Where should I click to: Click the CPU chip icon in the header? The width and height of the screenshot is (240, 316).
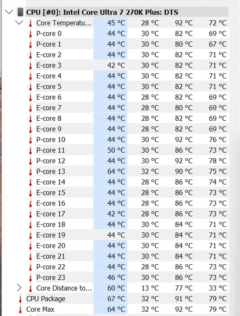click(x=20, y=12)
